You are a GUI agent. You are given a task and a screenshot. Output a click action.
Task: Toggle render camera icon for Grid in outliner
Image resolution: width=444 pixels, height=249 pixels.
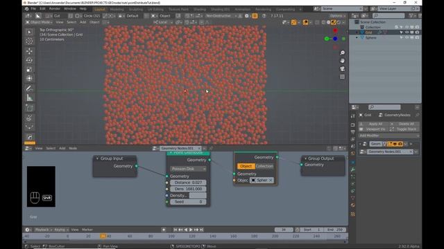pyautogui.click(x=417, y=33)
